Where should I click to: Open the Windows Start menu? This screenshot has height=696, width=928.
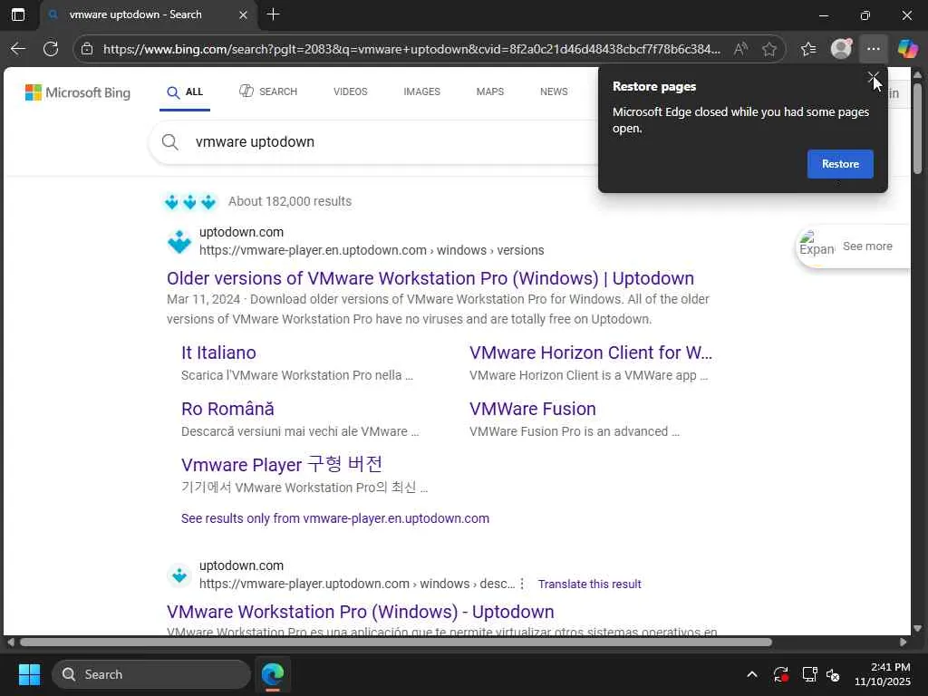click(29, 674)
